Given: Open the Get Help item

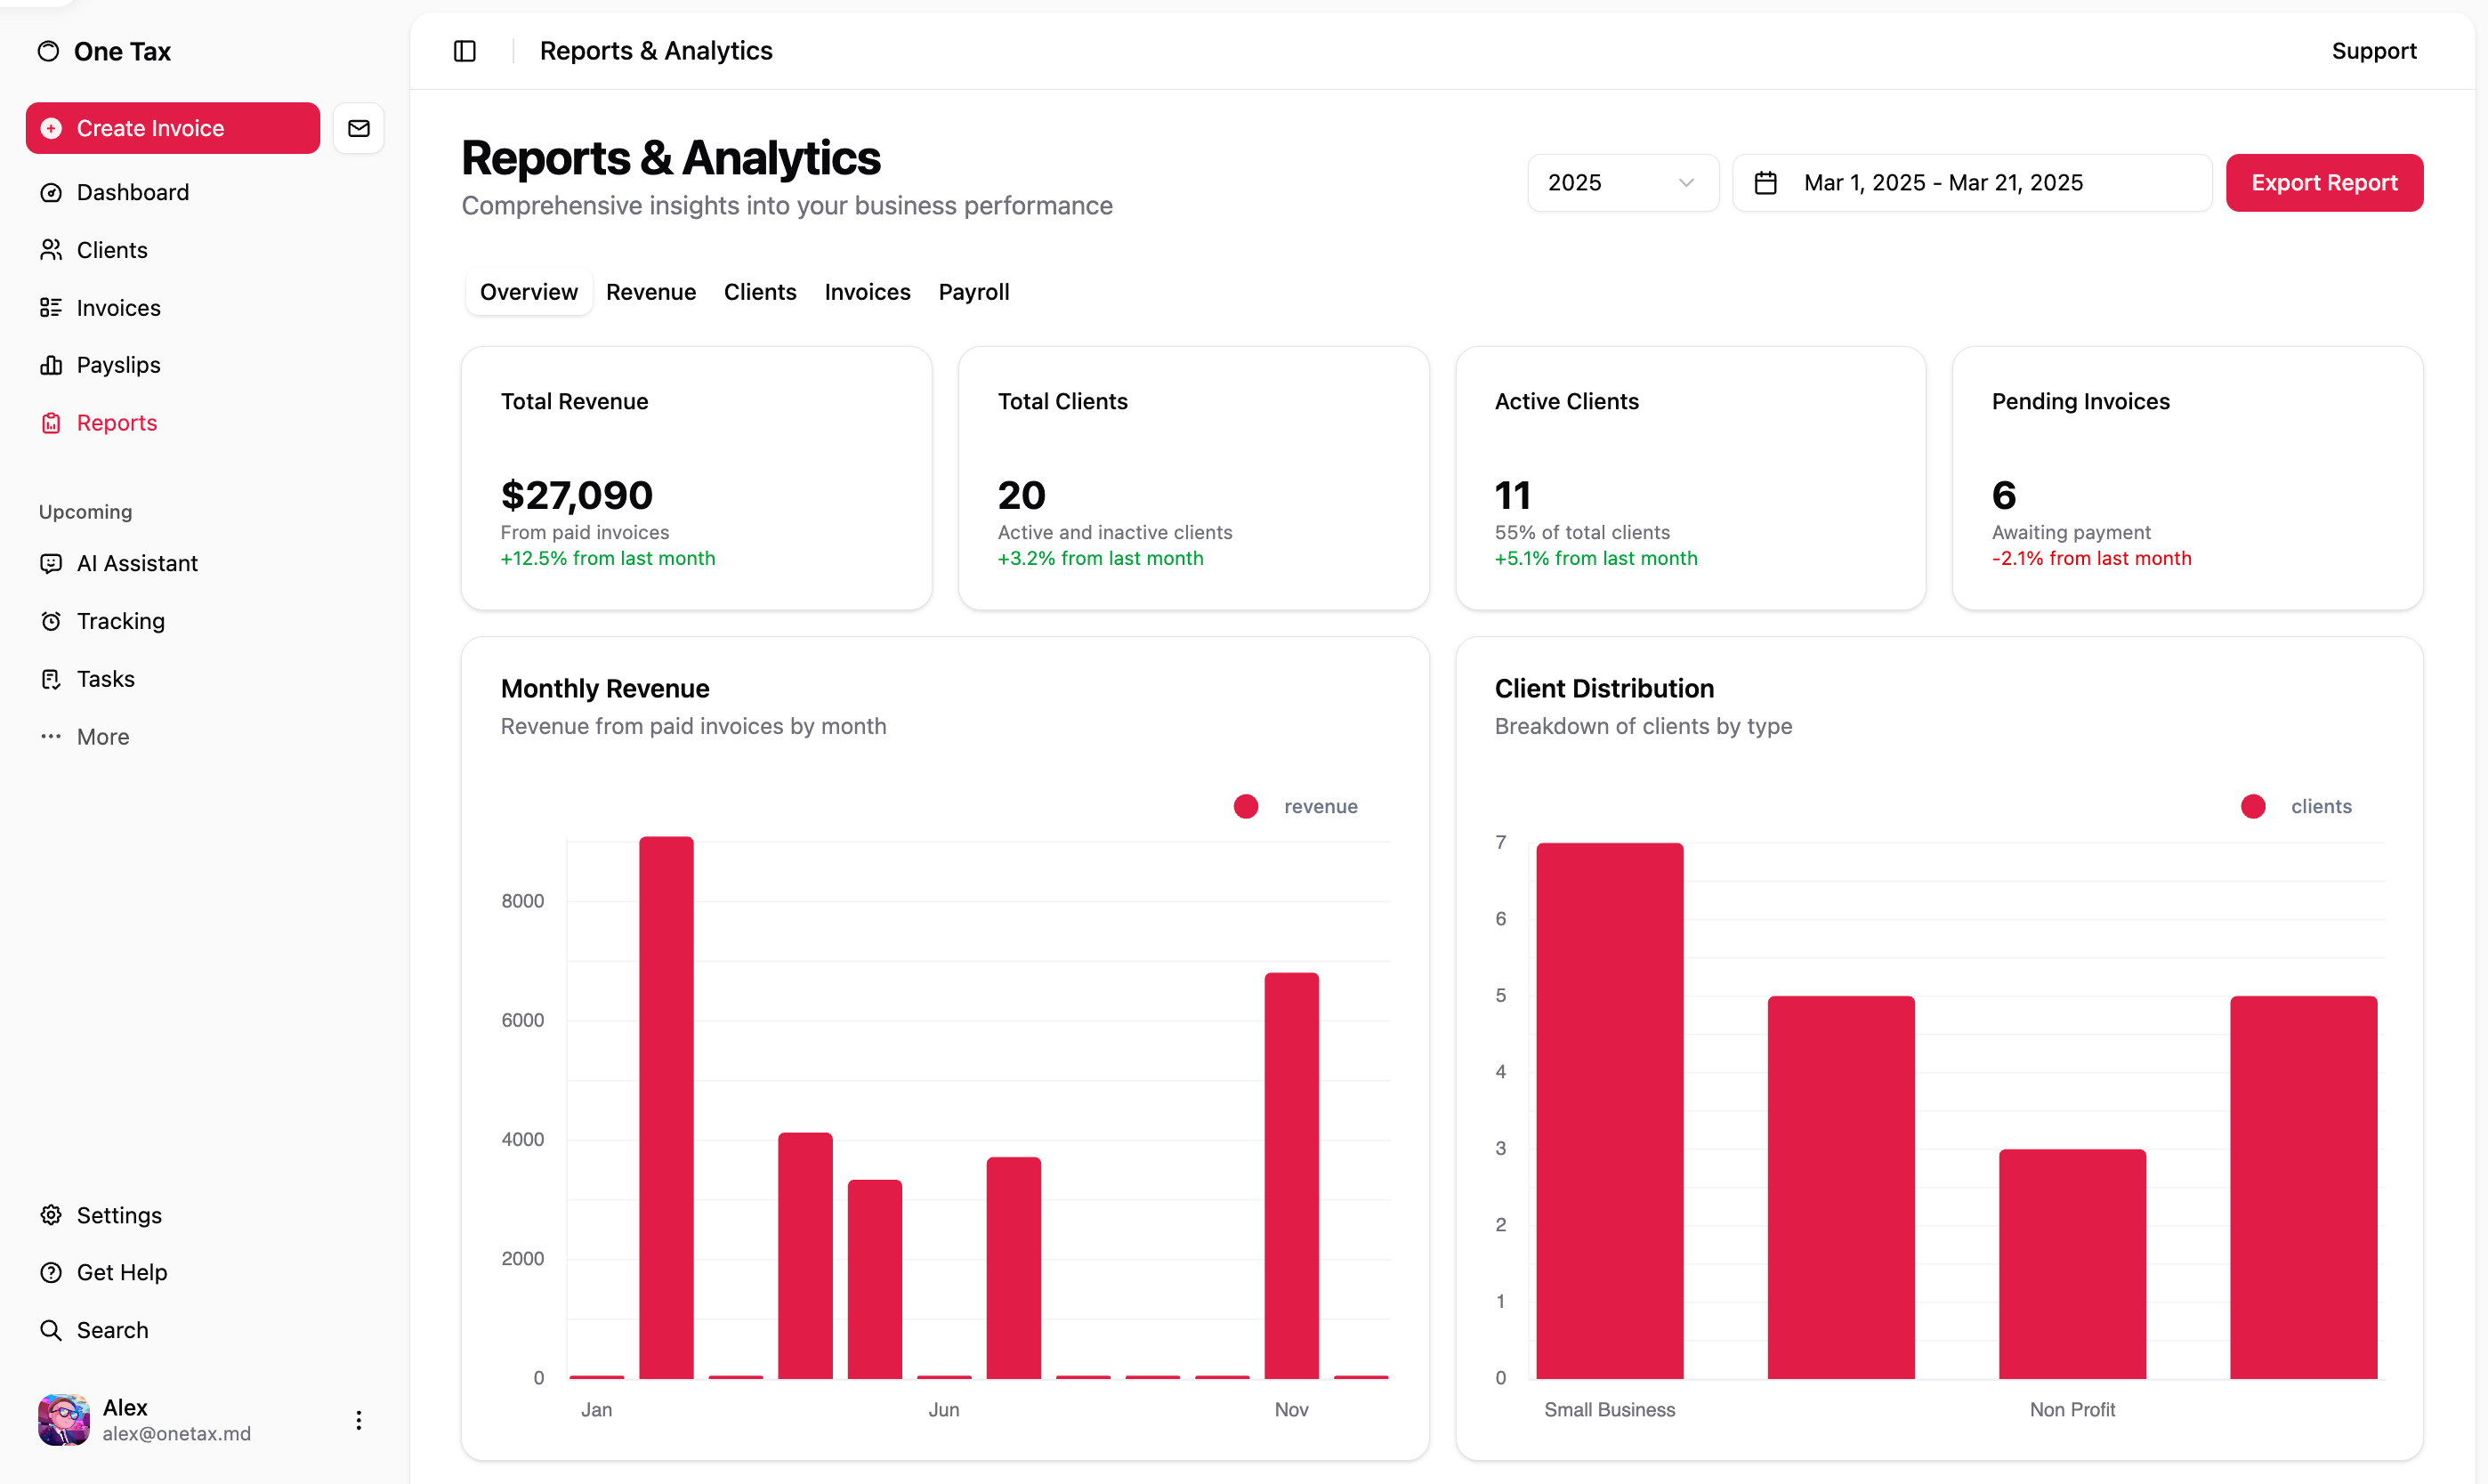Looking at the screenshot, I should point(121,1272).
